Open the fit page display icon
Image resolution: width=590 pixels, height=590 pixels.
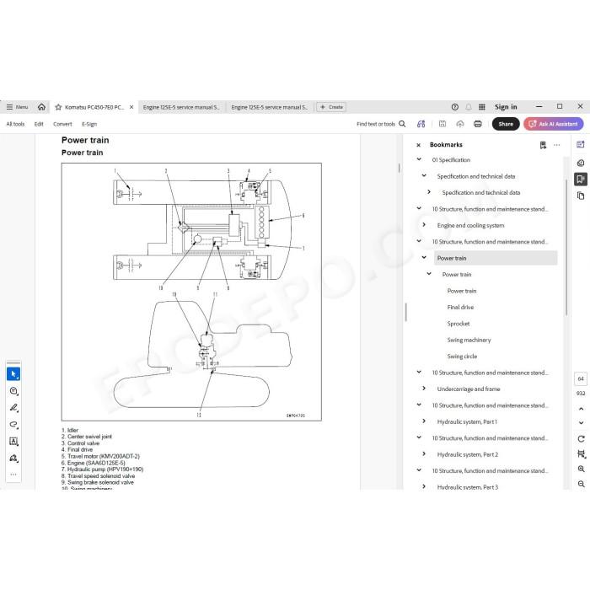tap(581, 453)
